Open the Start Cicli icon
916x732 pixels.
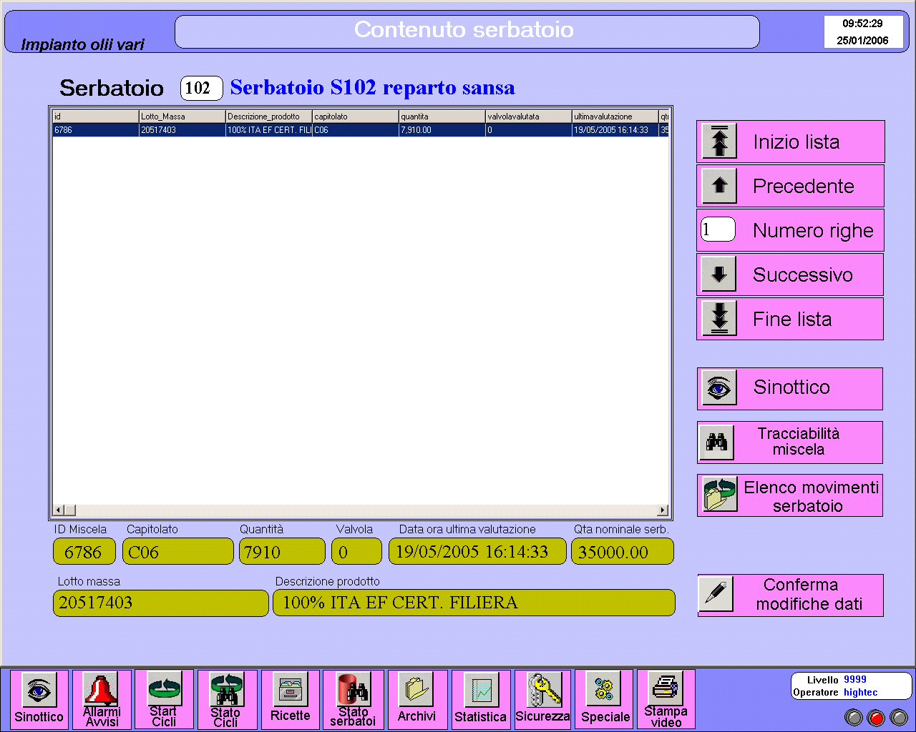tap(164, 688)
